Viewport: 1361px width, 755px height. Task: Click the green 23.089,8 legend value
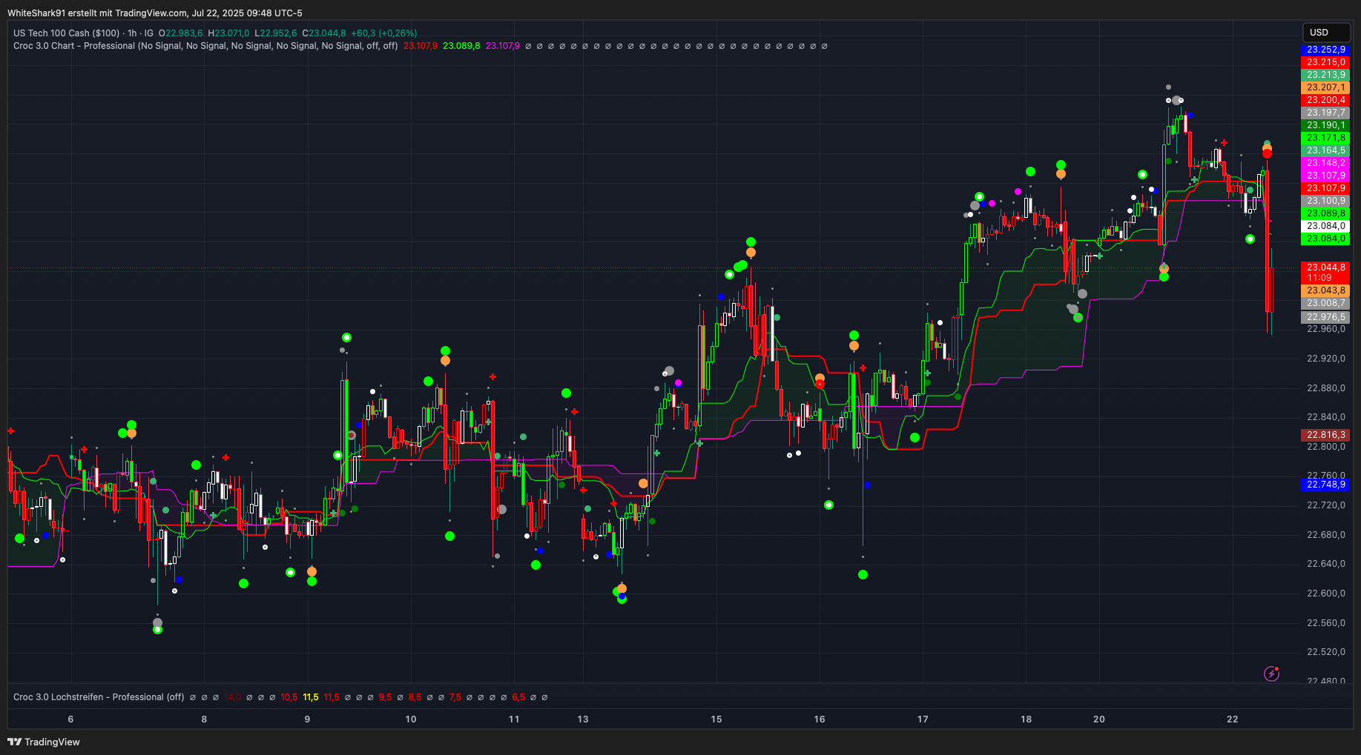tap(461, 46)
